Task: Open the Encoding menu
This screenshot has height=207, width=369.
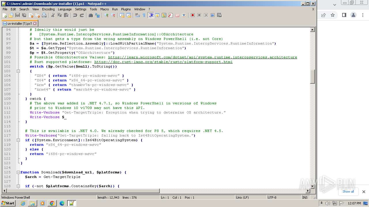Action: pos(48,9)
